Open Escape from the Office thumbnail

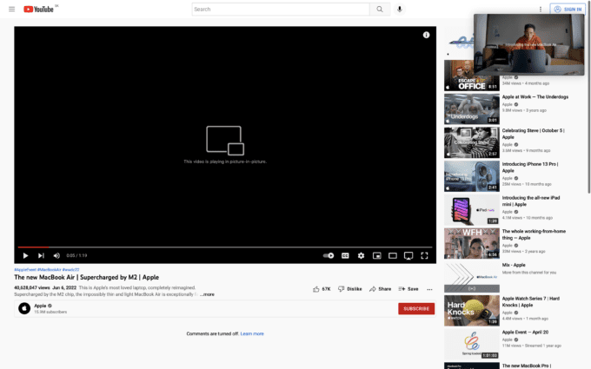coord(472,76)
